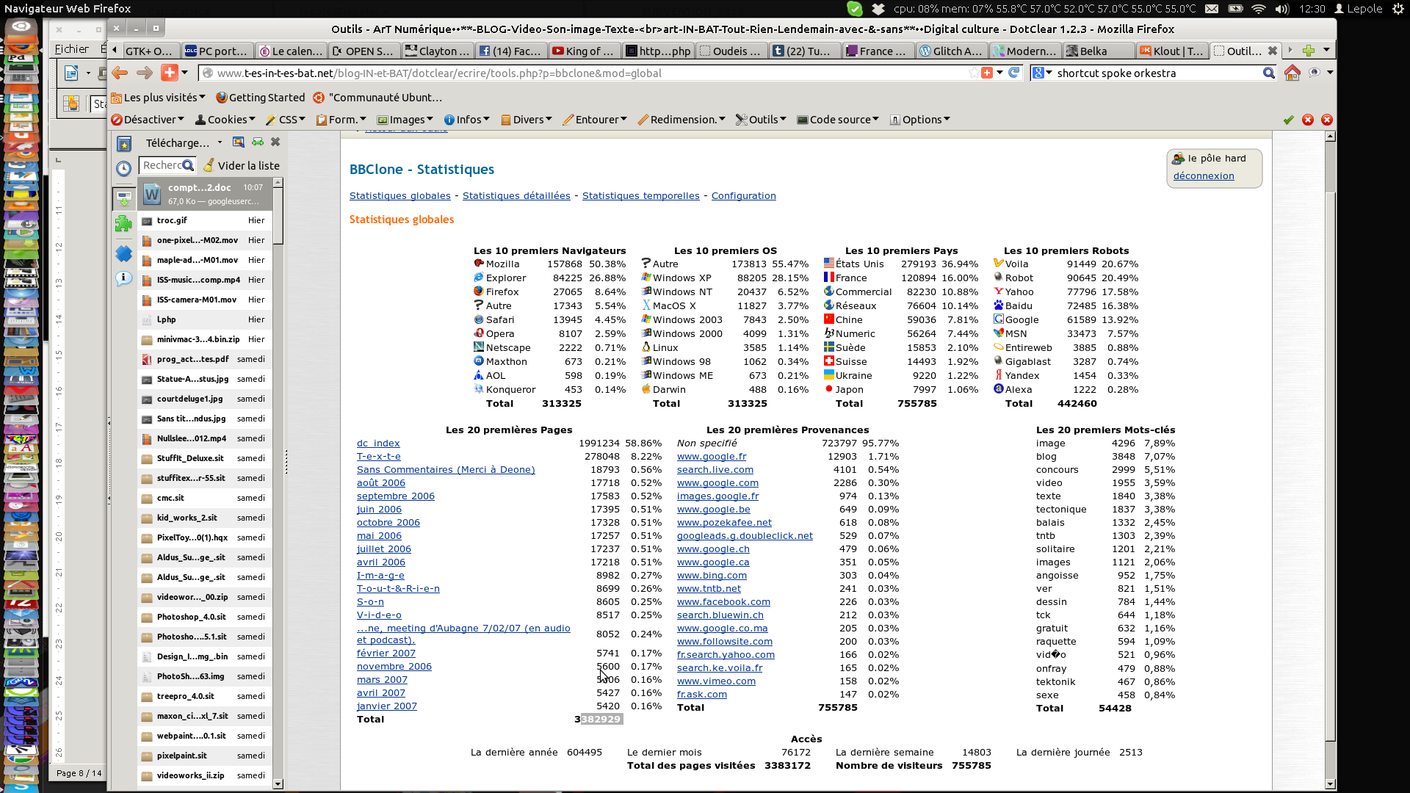
Task: Close the downloads sidebar panel
Action: tap(275, 142)
